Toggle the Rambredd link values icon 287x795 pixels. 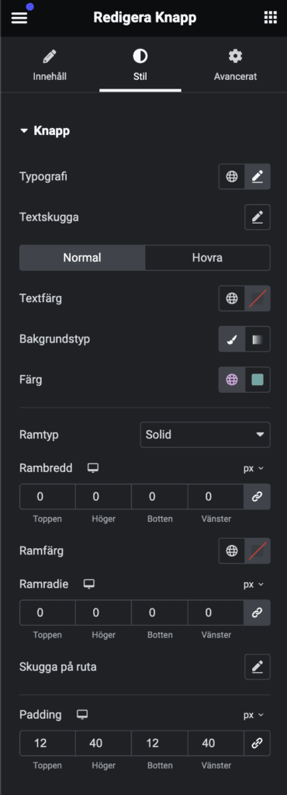pos(257,496)
